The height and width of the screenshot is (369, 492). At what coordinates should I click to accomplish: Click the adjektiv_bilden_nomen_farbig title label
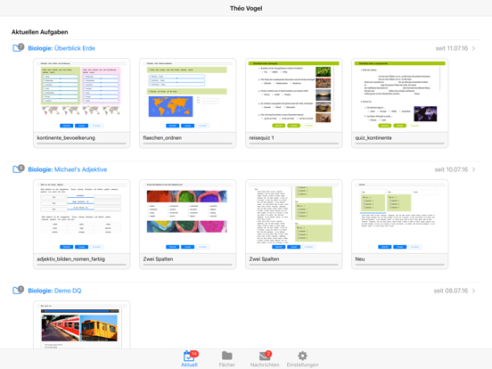pyautogui.click(x=71, y=258)
